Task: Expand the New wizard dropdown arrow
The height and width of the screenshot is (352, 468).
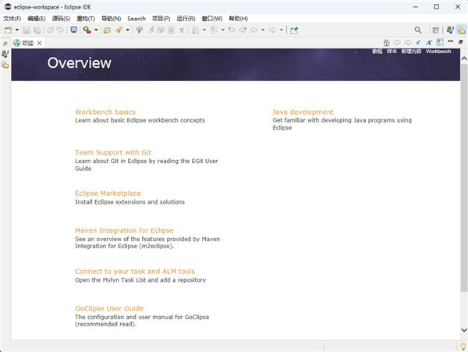Action: tap(17, 30)
